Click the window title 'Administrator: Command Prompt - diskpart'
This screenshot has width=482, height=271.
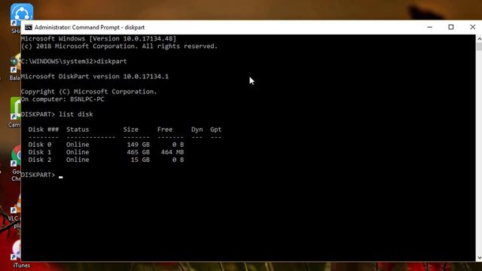tap(90, 27)
